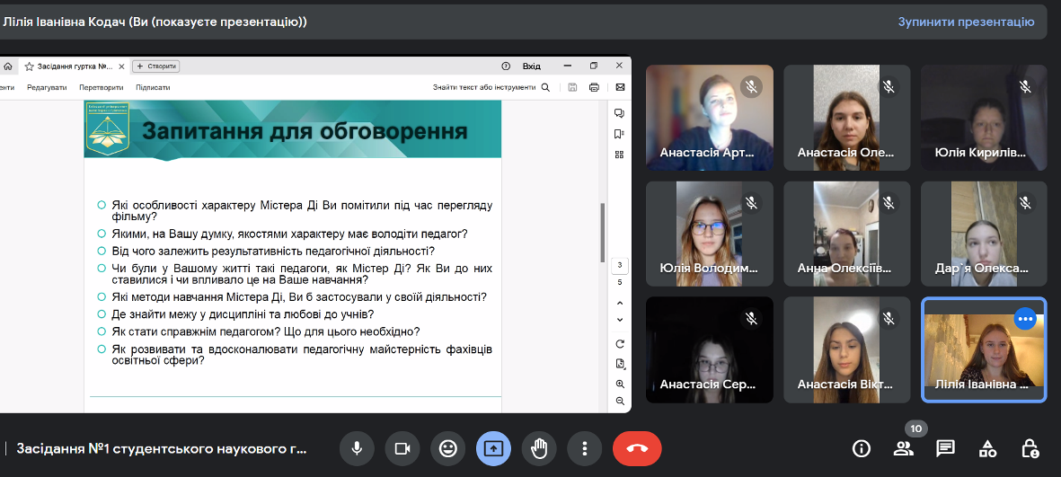Open the comments panel icon
1061x477 pixels.
pyautogui.click(x=619, y=113)
